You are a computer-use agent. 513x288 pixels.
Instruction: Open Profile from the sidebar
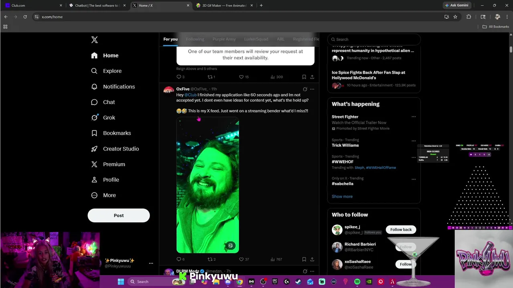[105, 180]
